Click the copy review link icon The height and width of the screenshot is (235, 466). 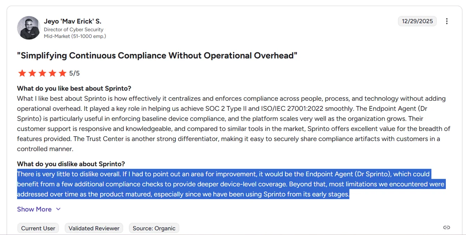point(447,228)
